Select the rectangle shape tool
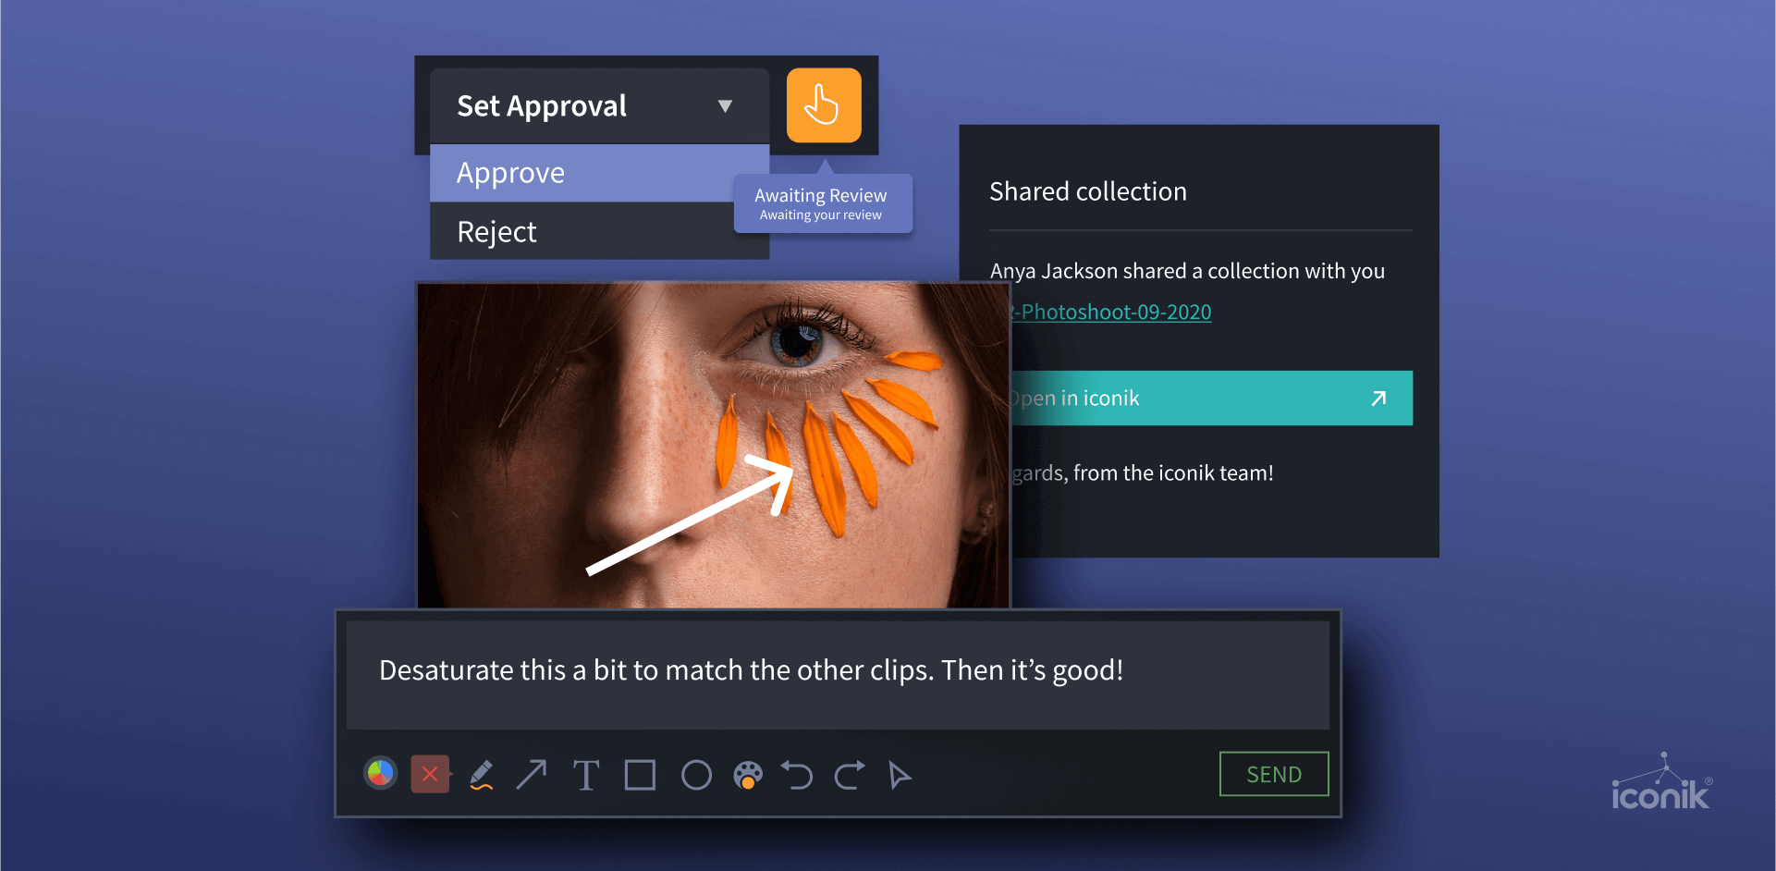The width and height of the screenshot is (1776, 871). [640, 775]
